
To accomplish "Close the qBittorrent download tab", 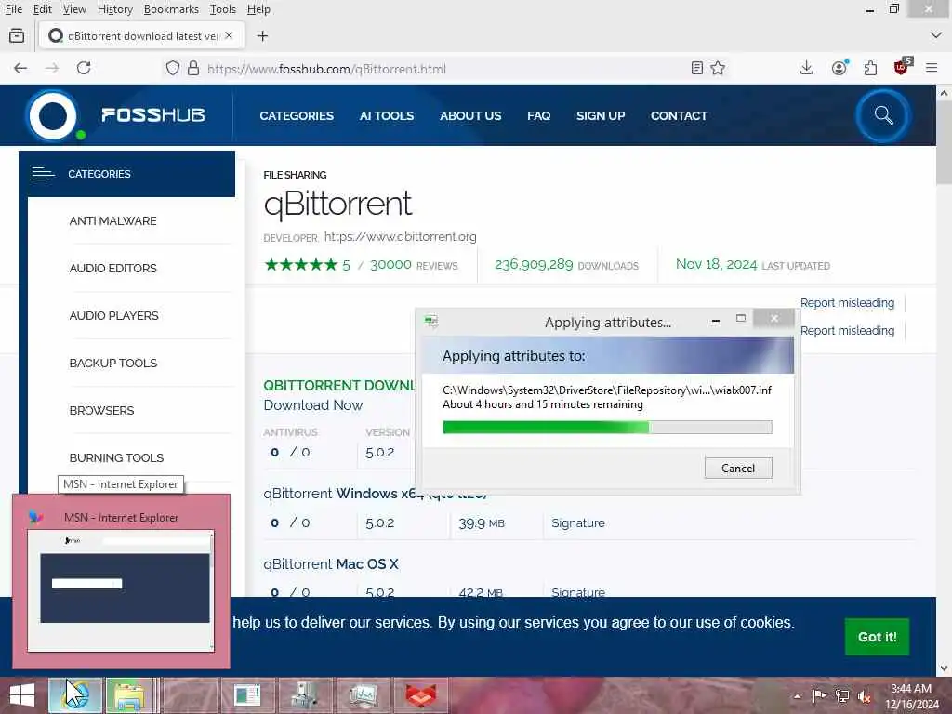I will click(x=229, y=36).
